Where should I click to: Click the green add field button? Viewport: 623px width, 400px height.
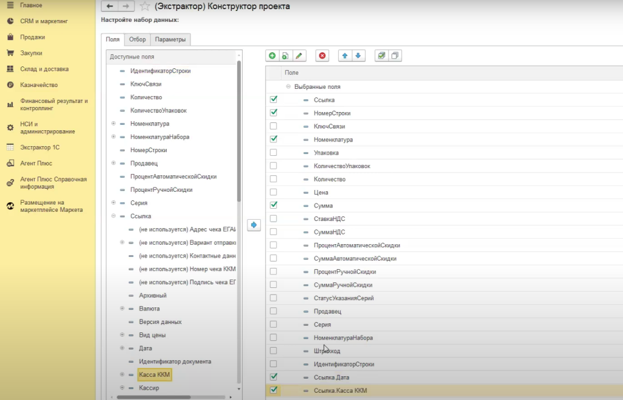(272, 55)
